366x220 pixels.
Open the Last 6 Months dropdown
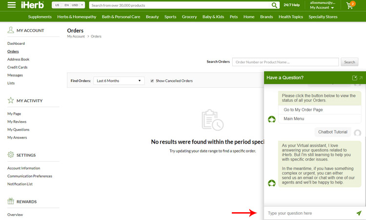pyautogui.click(x=119, y=81)
